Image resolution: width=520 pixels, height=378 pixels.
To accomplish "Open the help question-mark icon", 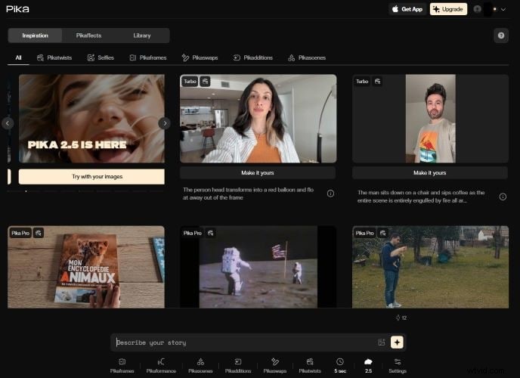I will (x=501, y=36).
